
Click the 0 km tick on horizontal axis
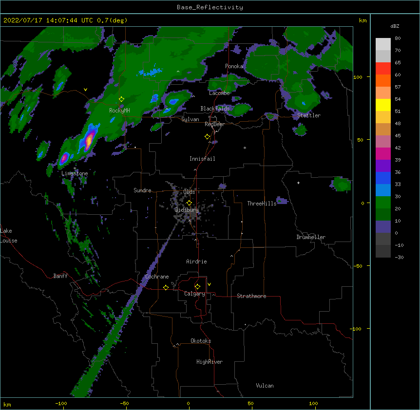point(188,403)
